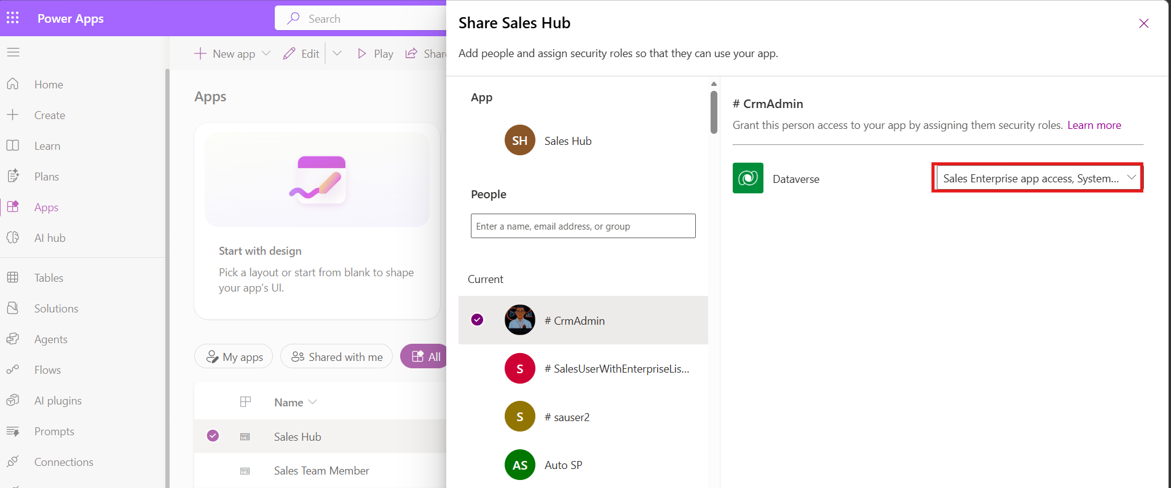Click the people list scrollbar
The width and height of the screenshot is (1171, 488).
click(714, 112)
